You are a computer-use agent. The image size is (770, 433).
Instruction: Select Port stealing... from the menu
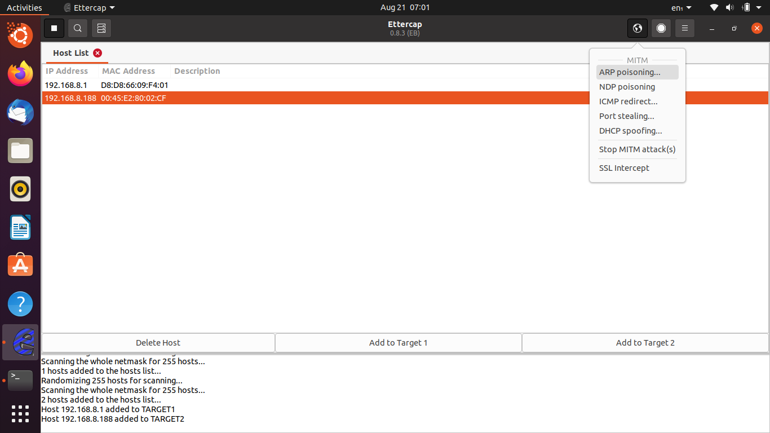637,116
